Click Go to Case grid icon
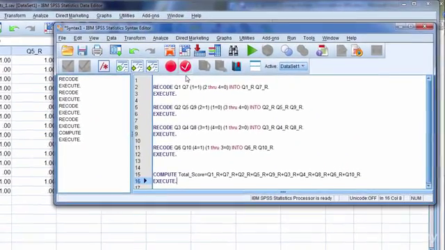445x250 pixels. click(x=185, y=51)
